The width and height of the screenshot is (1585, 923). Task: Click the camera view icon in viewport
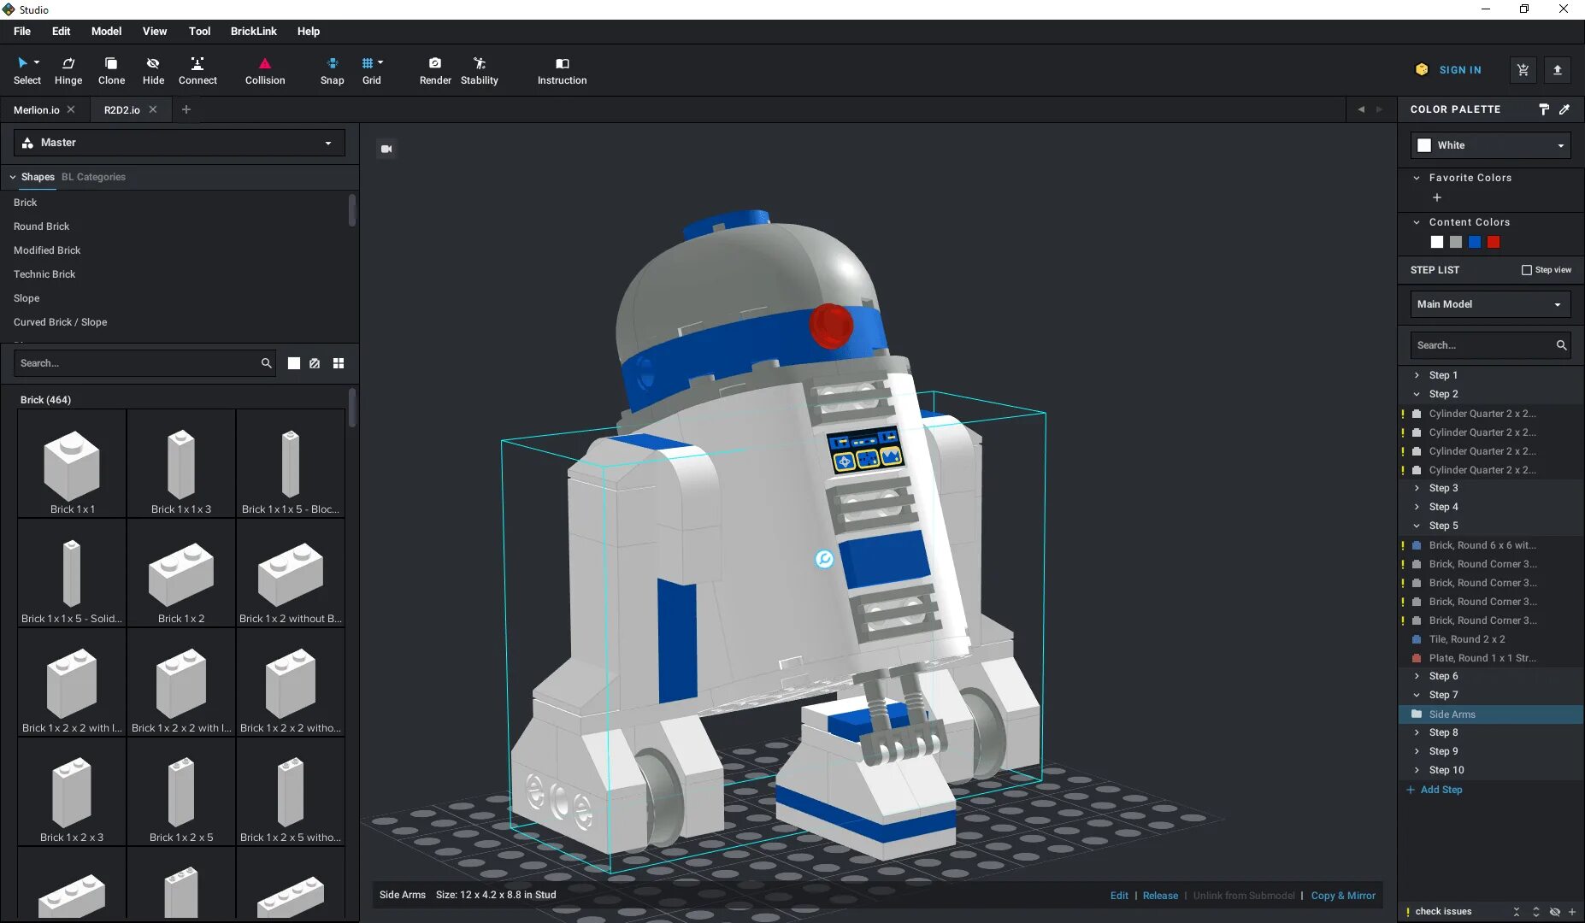pos(386,149)
